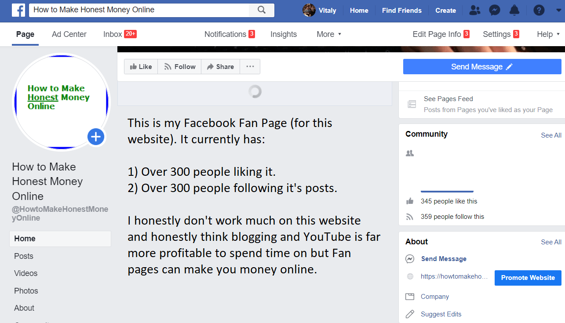This screenshot has height=323, width=565.
Task: Open the Messenger icon in top bar
Action: pos(494,10)
